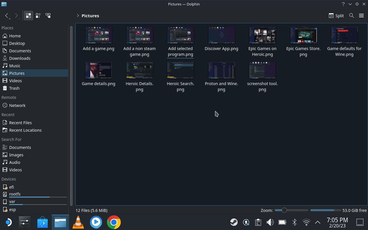Go forward in folder history
The width and height of the screenshot is (368, 230).
click(x=16, y=16)
